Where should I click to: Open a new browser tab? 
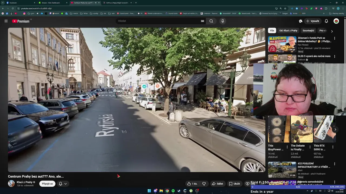(136, 3)
